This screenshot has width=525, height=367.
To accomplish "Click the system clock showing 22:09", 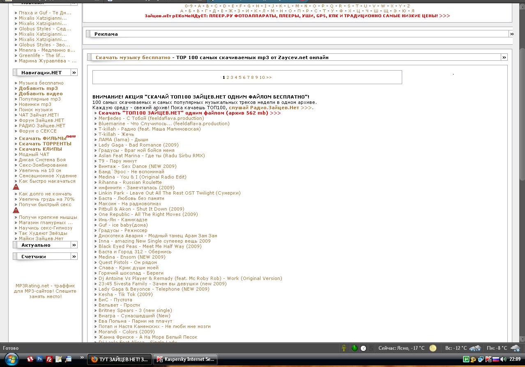I will (x=515, y=359).
